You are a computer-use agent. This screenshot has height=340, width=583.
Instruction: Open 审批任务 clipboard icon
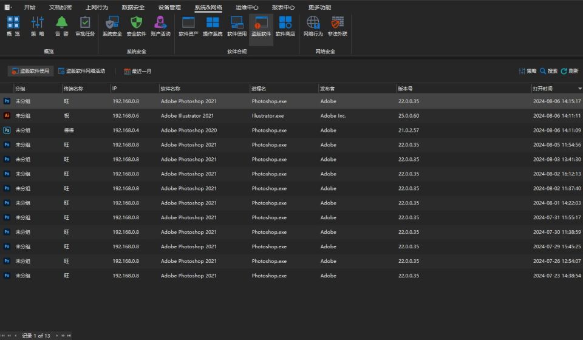(85, 22)
